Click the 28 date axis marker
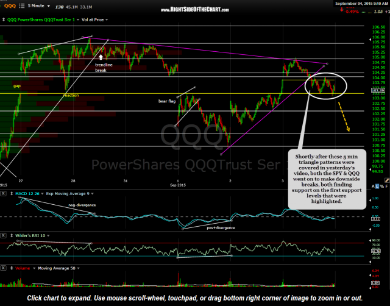The width and height of the screenshot is (390, 306). [x=73, y=181]
